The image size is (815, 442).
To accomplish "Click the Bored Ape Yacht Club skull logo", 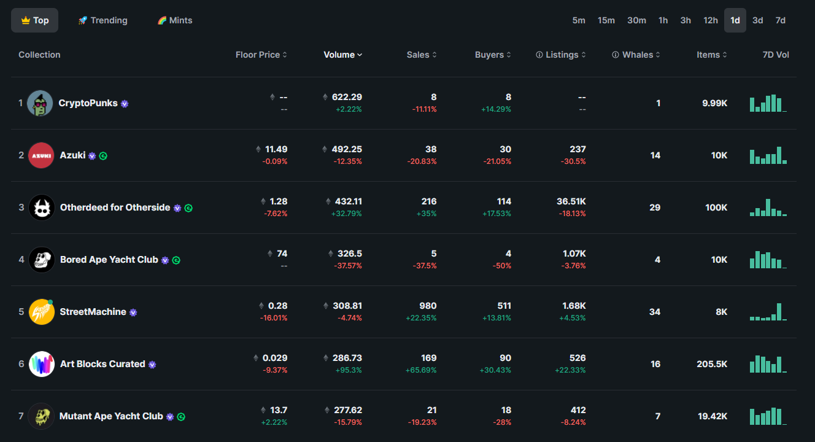I will point(42,260).
